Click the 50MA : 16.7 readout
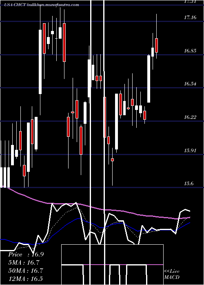Image resolution: width=204 pixels, height=285 pixels. click(x=26, y=270)
